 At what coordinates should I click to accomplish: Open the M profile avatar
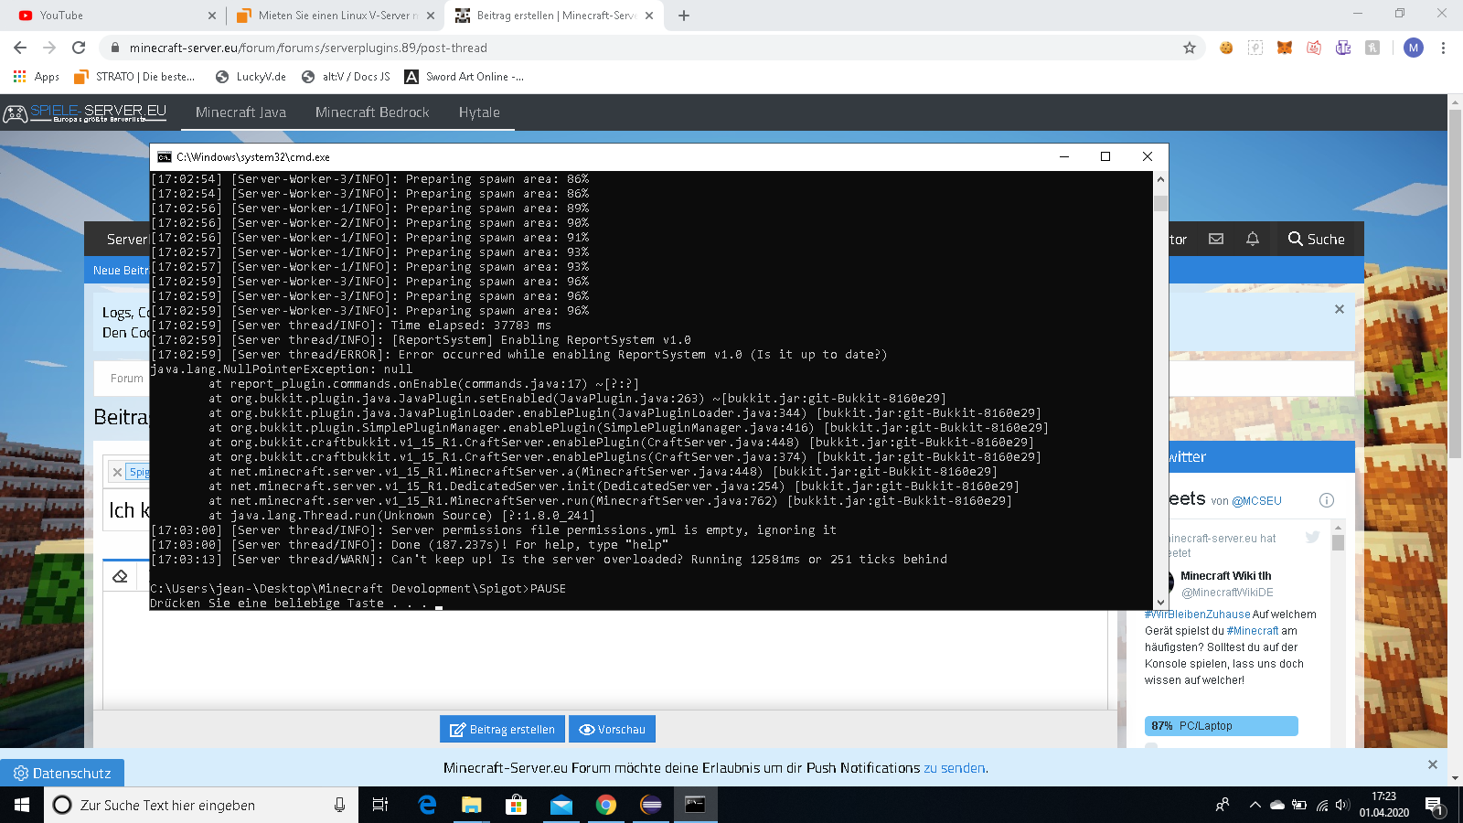click(1413, 48)
